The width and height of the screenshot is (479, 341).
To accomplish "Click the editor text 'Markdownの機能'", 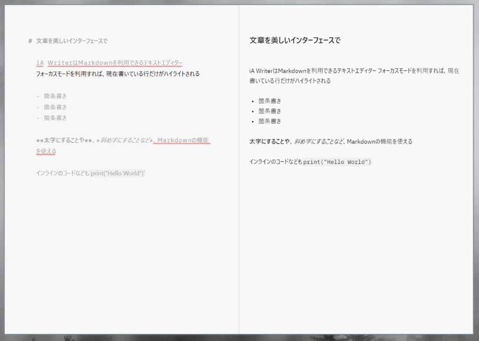I will pos(183,140).
